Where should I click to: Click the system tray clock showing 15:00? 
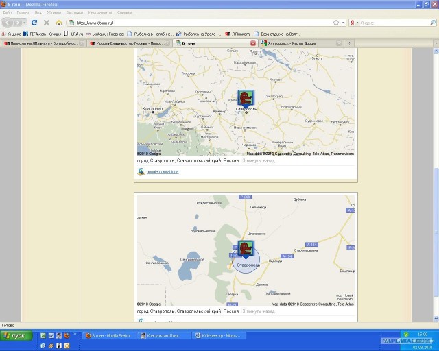tap(423, 335)
